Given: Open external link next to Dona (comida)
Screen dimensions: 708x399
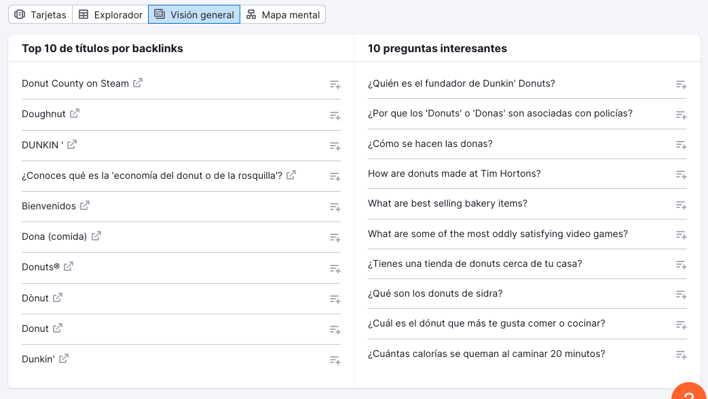Looking at the screenshot, I should 96,235.
